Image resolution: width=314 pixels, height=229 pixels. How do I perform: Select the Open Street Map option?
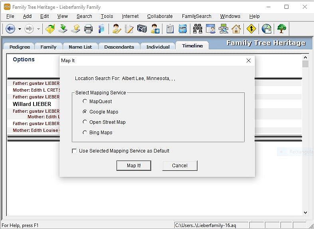85,122
